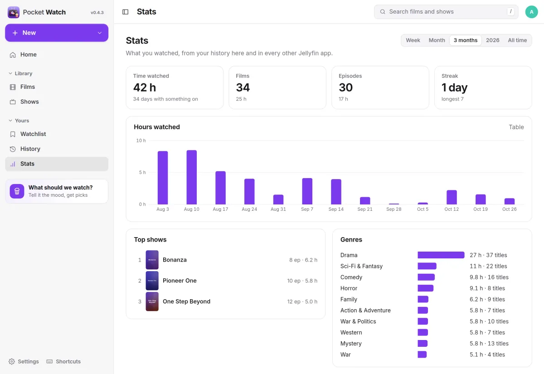
Task: Click the Sep 7 bar in chart
Action: tap(307, 191)
